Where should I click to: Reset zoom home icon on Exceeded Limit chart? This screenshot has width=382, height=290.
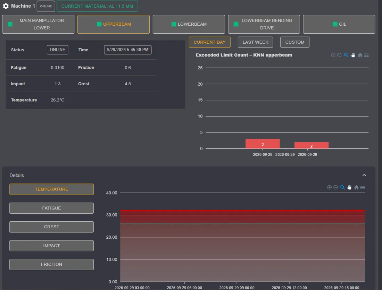pyautogui.click(x=360, y=55)
